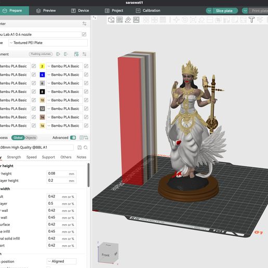The height and width of the screenshot is (268, 268).
Task: Edit preset for filament 2
Action: (x=86, y=66)
